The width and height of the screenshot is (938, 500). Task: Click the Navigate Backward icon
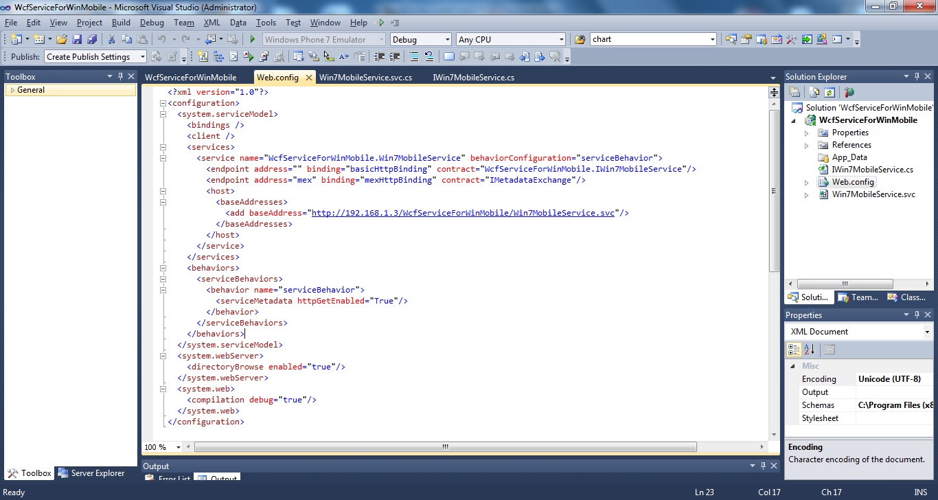[209, 39]
